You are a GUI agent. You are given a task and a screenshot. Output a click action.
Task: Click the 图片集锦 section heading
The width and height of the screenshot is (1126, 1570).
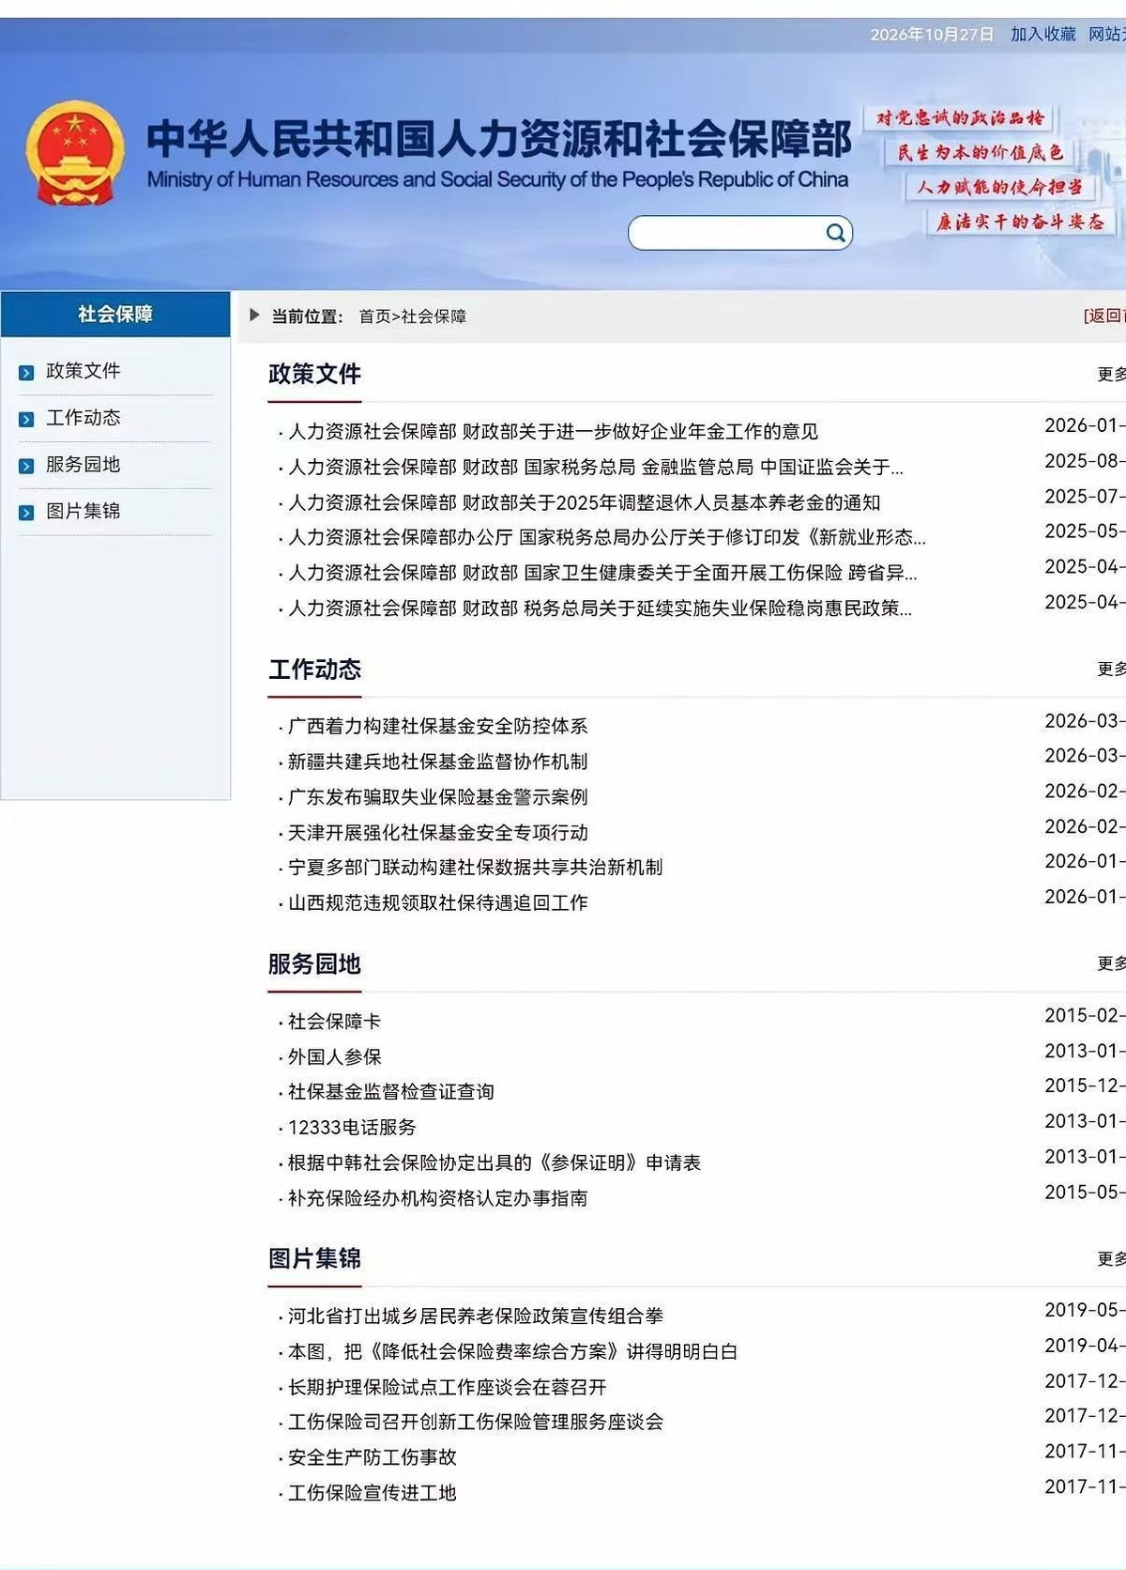[314, 1258]
